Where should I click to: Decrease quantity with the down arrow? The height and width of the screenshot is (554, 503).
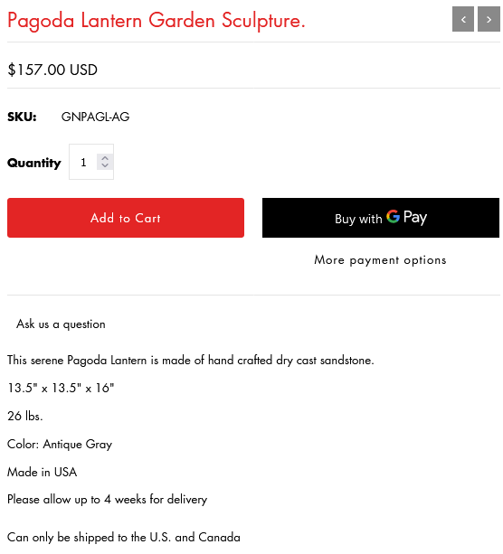pos(105,165)
